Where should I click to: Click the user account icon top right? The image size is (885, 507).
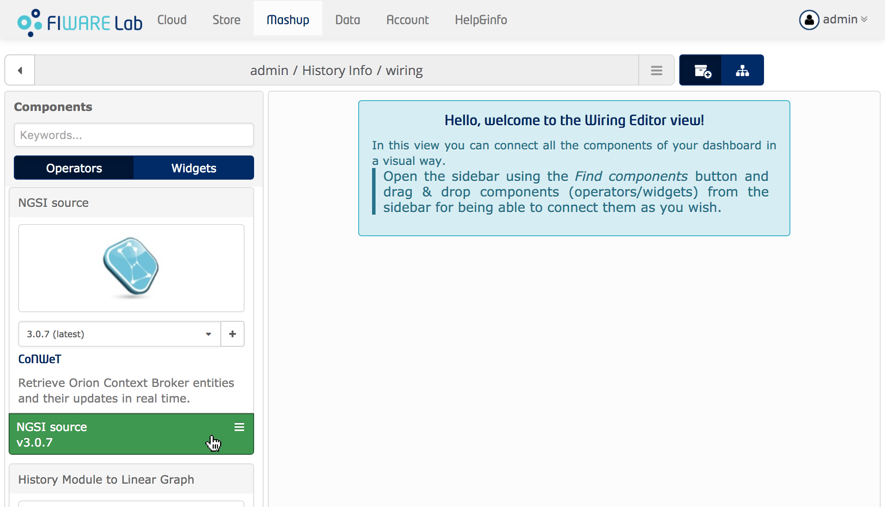(811, 19)
